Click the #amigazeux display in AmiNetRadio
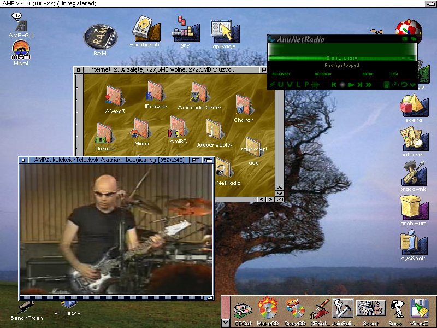 click(342, 58)
